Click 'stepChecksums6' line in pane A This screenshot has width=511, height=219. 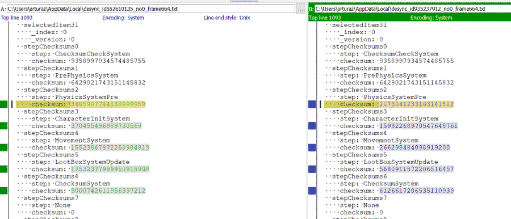click(51, 176)
